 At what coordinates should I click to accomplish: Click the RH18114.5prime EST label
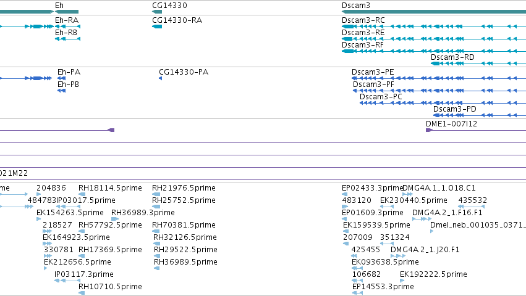110,188
